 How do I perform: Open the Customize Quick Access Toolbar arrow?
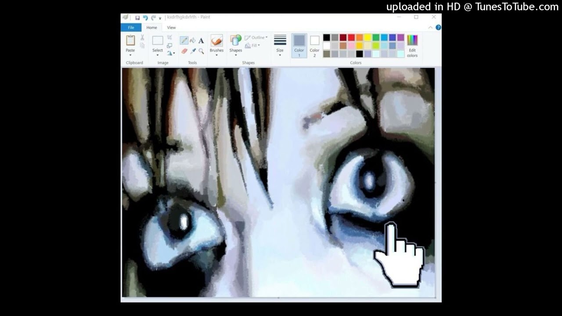(160, 18)
